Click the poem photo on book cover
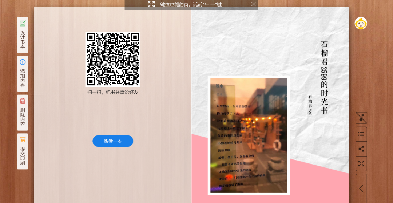The width and height of the screenshot is (393, 203). 249,135
